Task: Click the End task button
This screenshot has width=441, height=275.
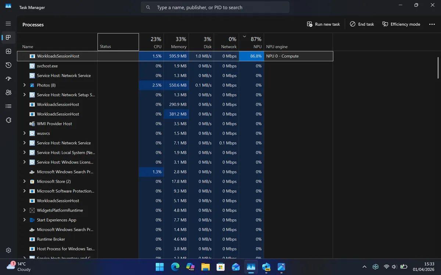Action: click(x=362, y=24)
